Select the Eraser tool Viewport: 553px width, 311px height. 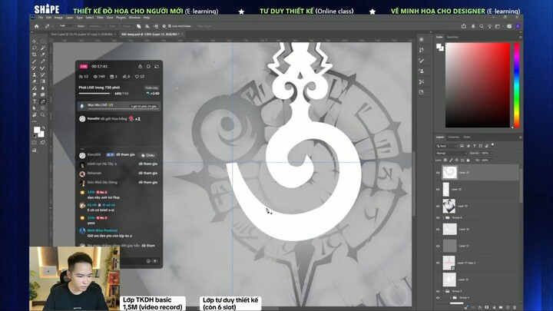[x=35, y=81]
